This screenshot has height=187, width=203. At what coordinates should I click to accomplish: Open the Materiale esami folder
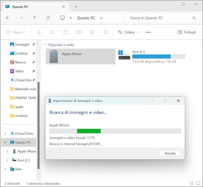(23, 89)
